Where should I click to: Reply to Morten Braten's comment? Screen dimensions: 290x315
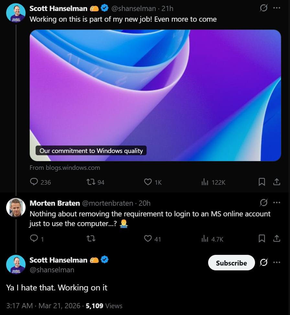pyautogui.click(x=34, y=239)
